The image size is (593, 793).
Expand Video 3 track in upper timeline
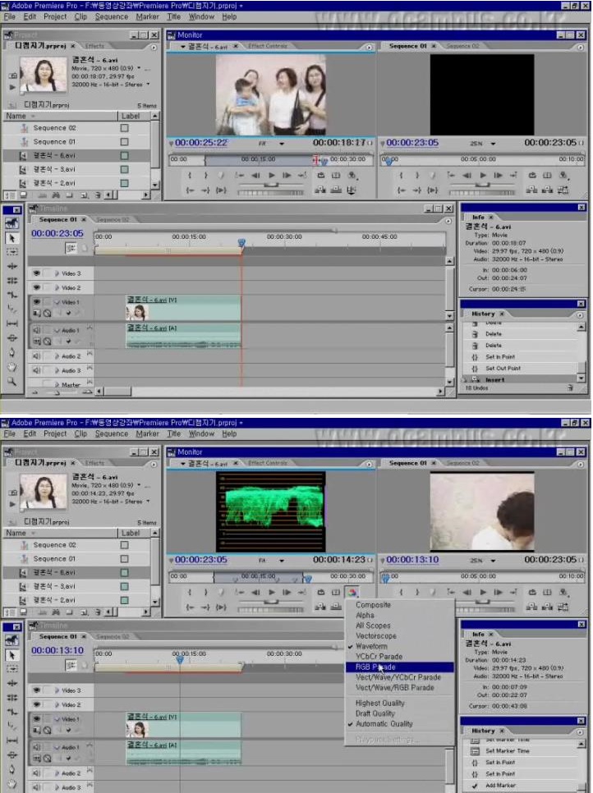(x=57, y=273)
